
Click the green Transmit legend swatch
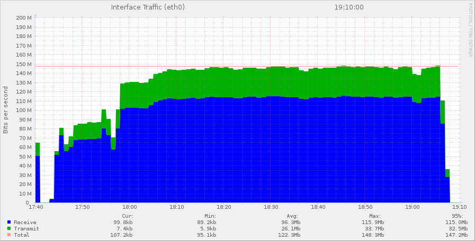coord(9,229)
